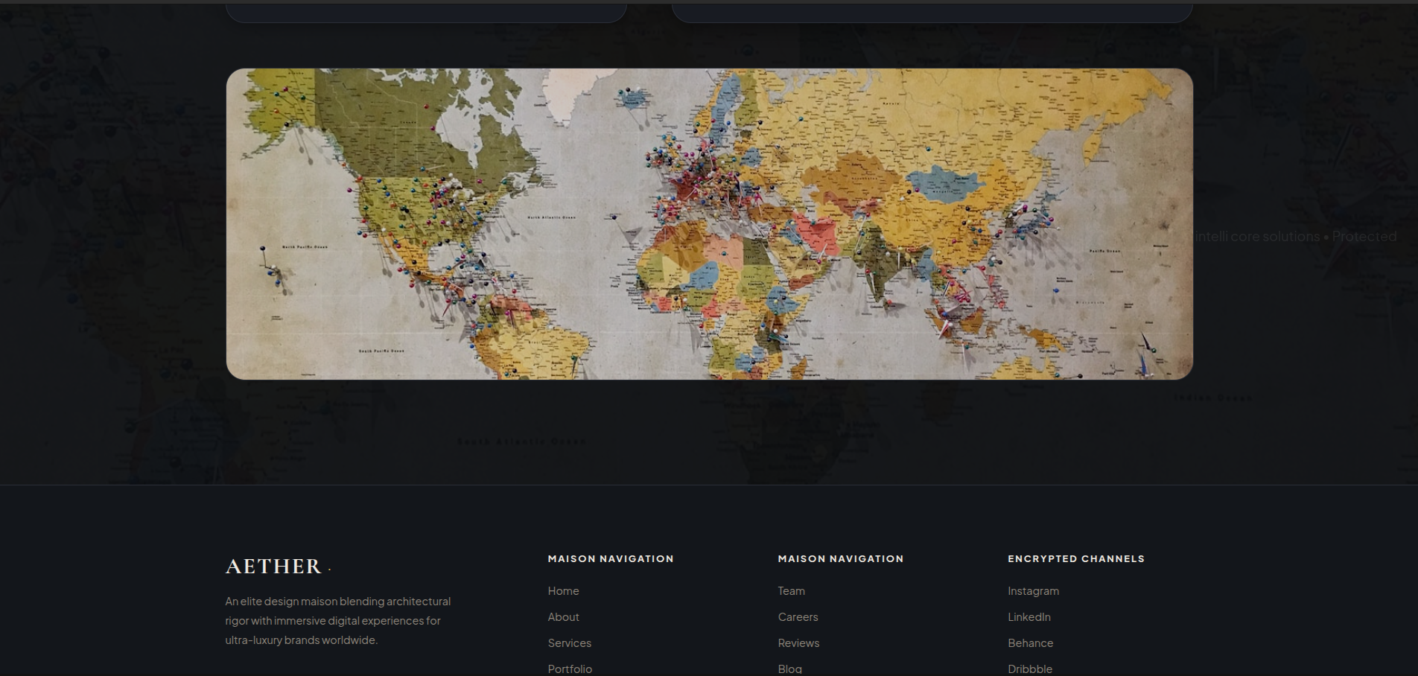Viewport: 1418px width, 676px height.
Task: Visit the Careers footer link
Action: pos(798,617)
